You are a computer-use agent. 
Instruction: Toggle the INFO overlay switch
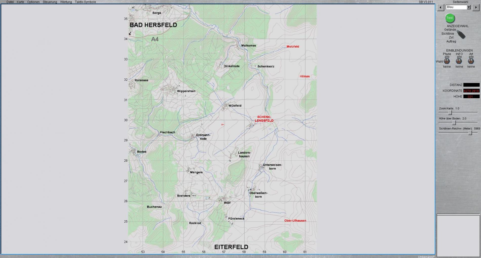tap(459, 61)
